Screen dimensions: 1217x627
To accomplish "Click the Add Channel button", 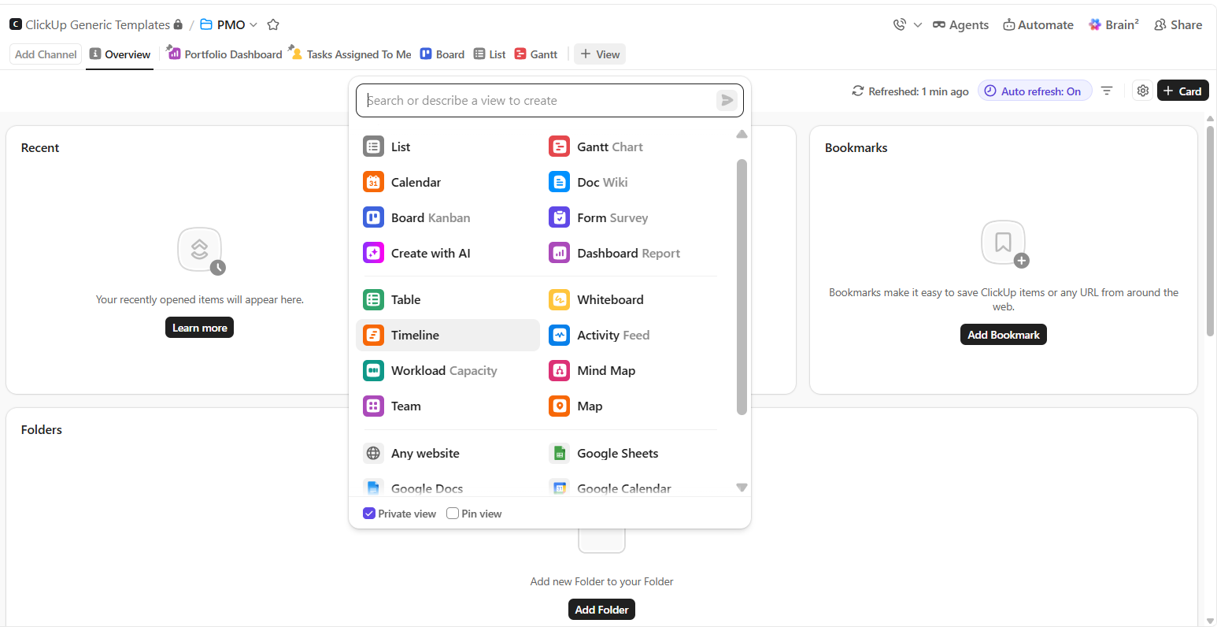I will [46, 54].
